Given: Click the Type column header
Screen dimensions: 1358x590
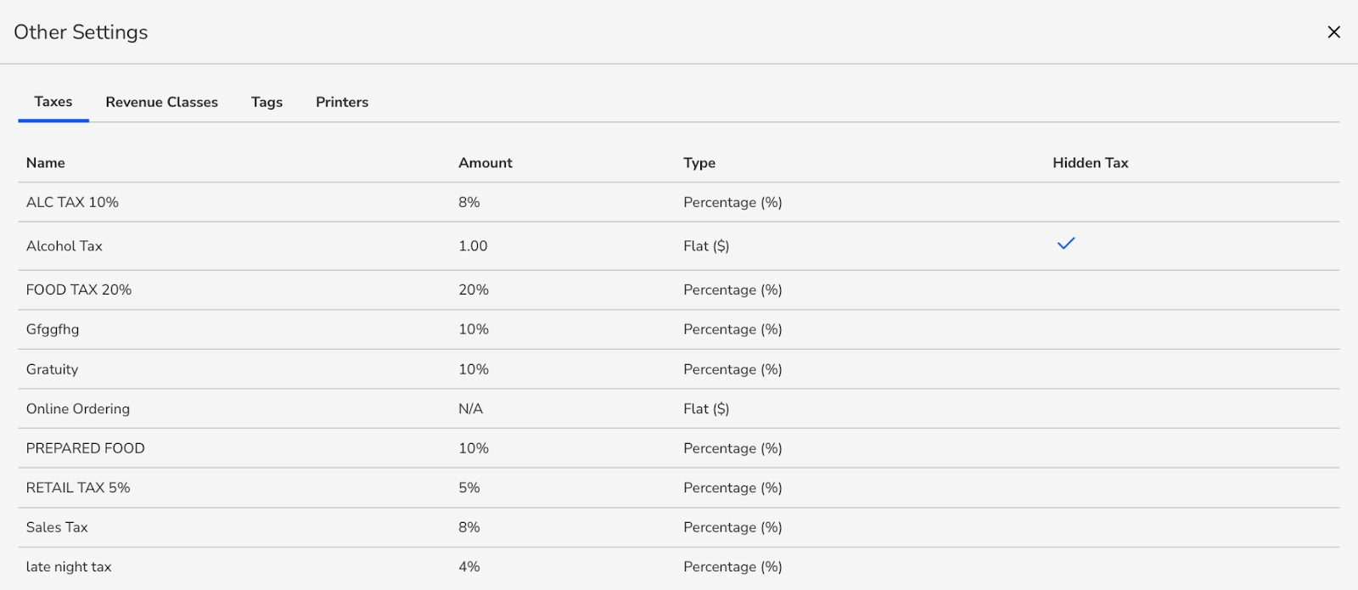Looking at the screenshot, I should (699, 163).
